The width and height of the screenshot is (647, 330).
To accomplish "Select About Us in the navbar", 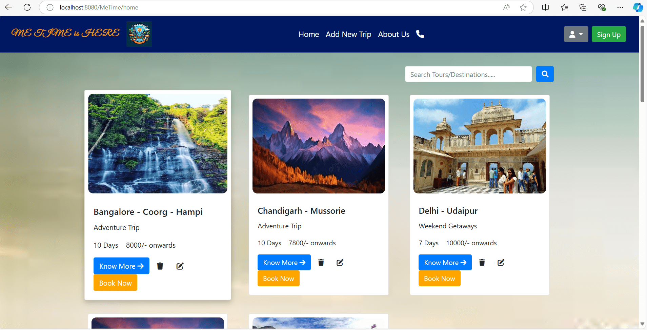I will pos(393,34).
